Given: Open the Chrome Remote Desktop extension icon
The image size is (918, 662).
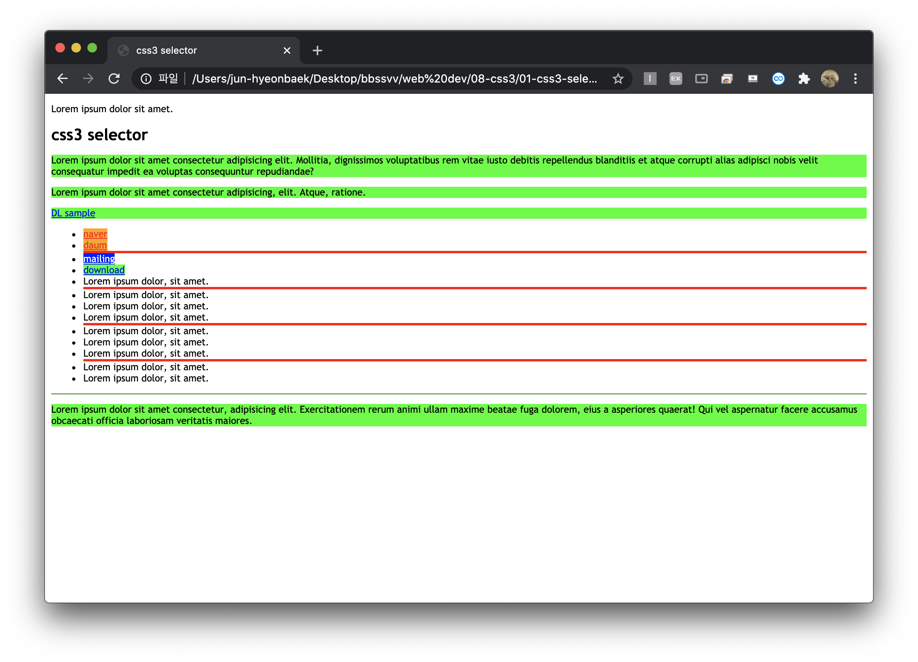Looking at the screenshot, I should coord(727,79).
